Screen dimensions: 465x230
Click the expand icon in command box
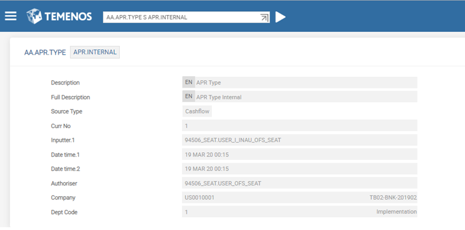(264, 17)
